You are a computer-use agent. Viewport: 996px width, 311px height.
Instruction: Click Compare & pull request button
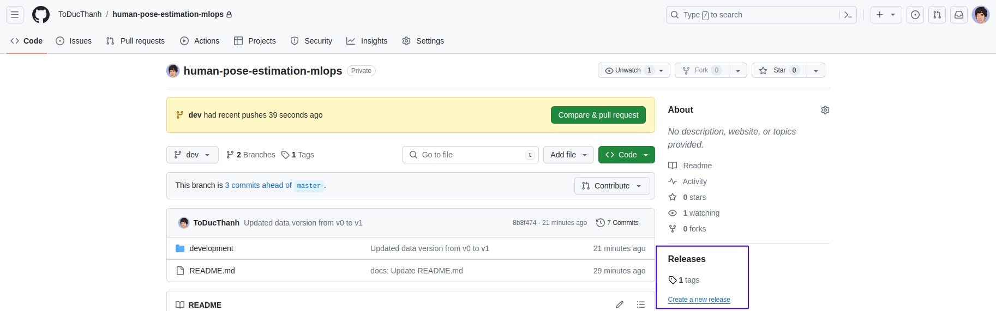[598, 115]
